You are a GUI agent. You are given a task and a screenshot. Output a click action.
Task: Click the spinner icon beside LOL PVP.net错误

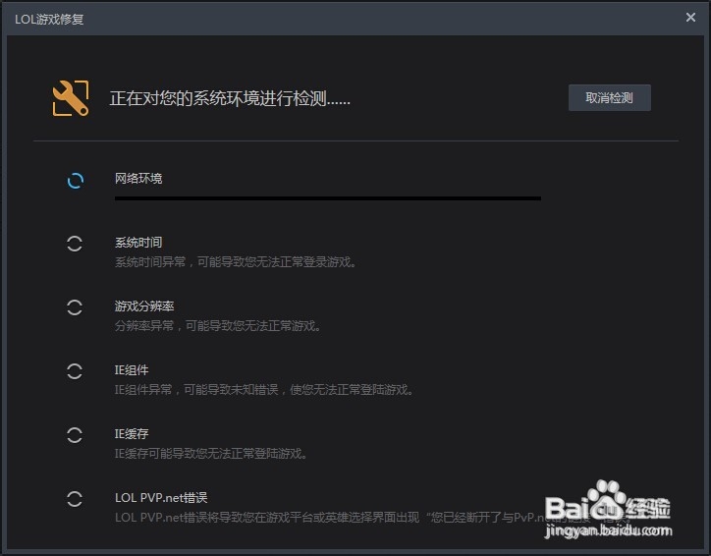click(75, 499)
